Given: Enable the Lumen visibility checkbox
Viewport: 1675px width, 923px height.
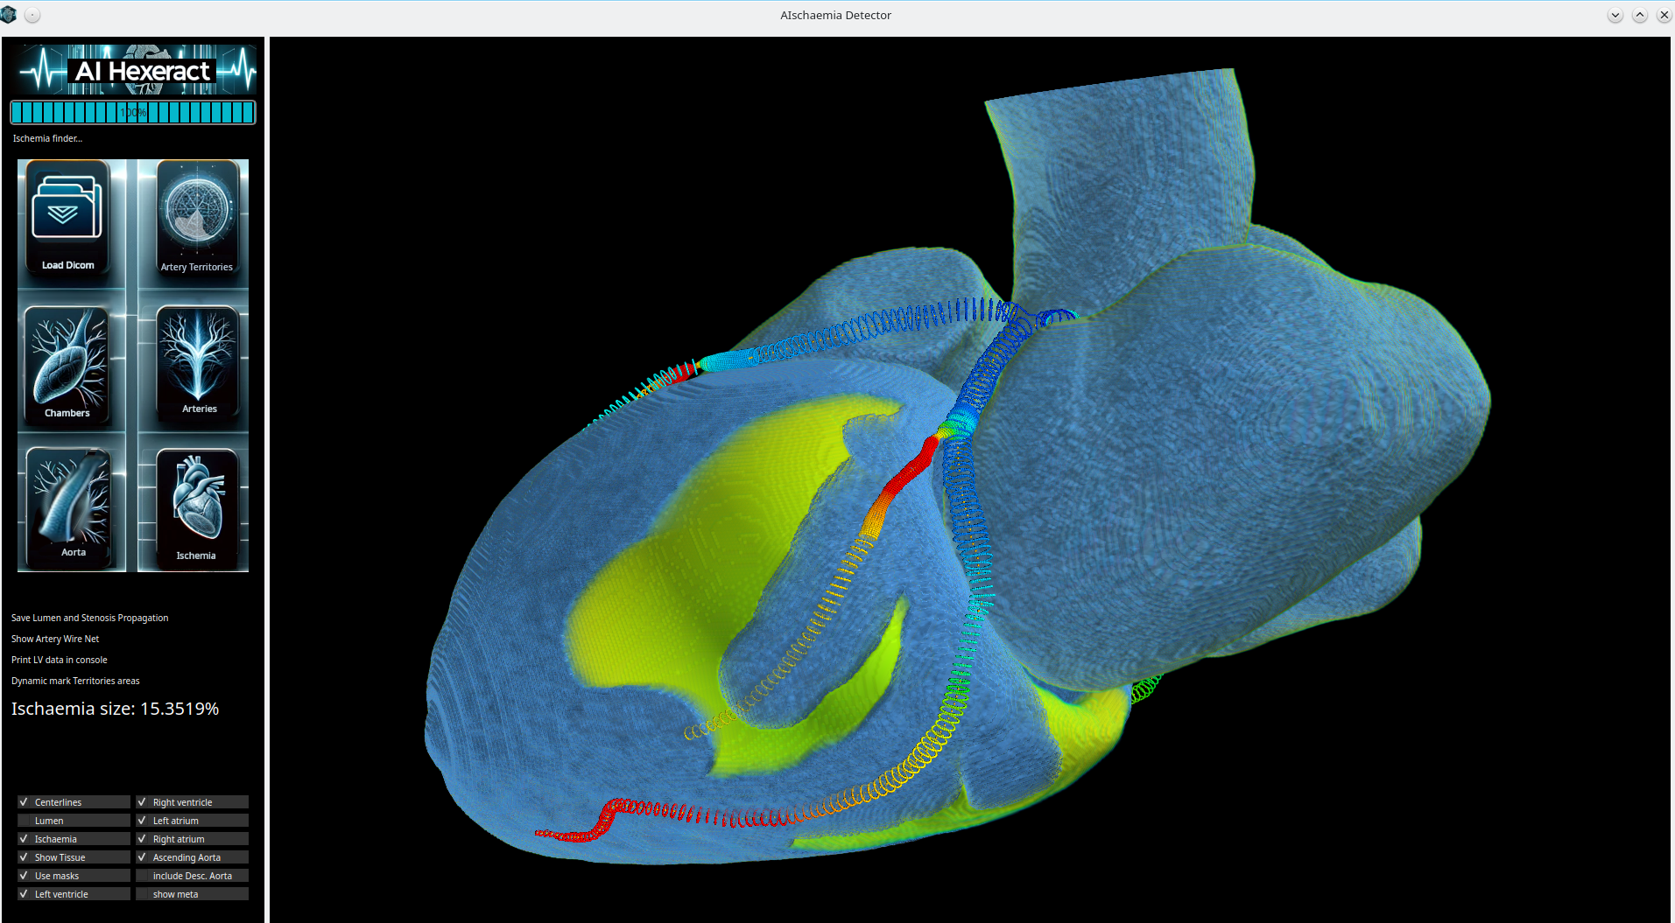Looking at the screenshot, I should tap(73, 820).
